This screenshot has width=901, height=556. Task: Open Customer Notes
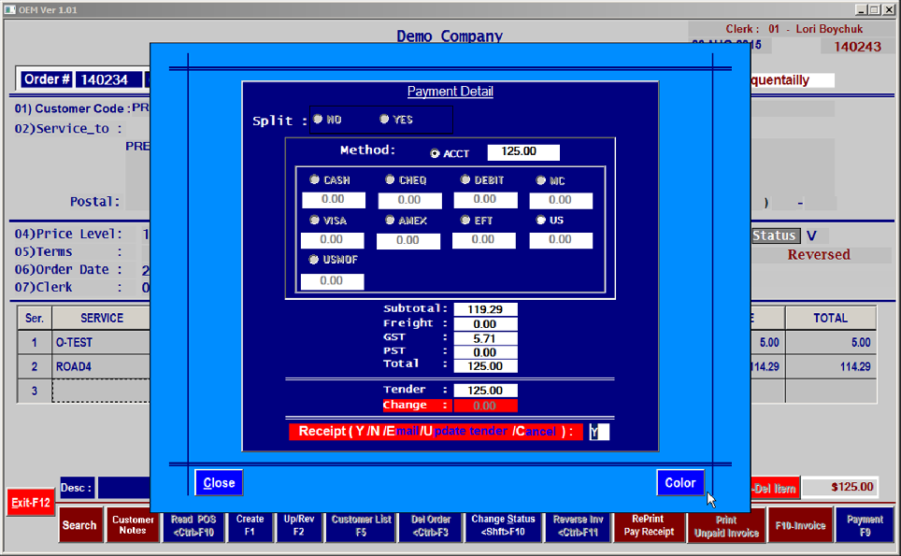click(x=133, y=526)
